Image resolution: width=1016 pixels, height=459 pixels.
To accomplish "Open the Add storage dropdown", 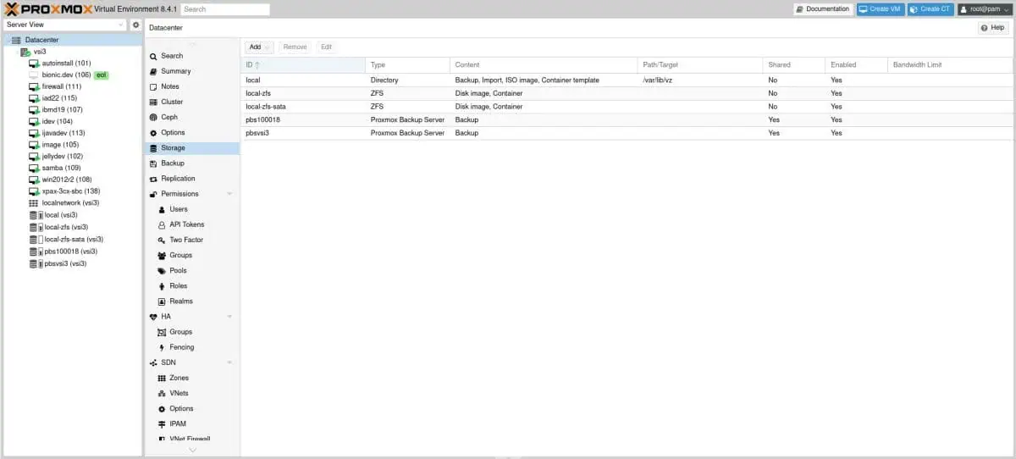I will click(x=259, y=47).
